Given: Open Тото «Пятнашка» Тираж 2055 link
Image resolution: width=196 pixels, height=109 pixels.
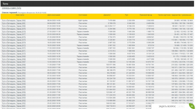Looking at the screenshot, I should coord(14,95).
